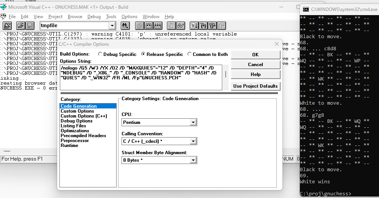The width and height of the screenshot is (379, 198).
Task: Click the tmpfile find text field
Action: coord(75,26)
